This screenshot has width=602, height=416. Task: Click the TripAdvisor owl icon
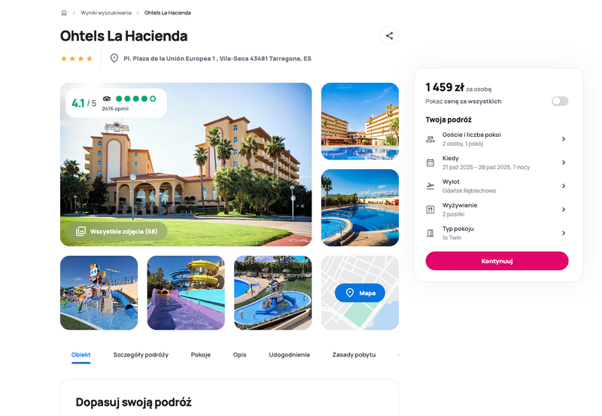107,99
